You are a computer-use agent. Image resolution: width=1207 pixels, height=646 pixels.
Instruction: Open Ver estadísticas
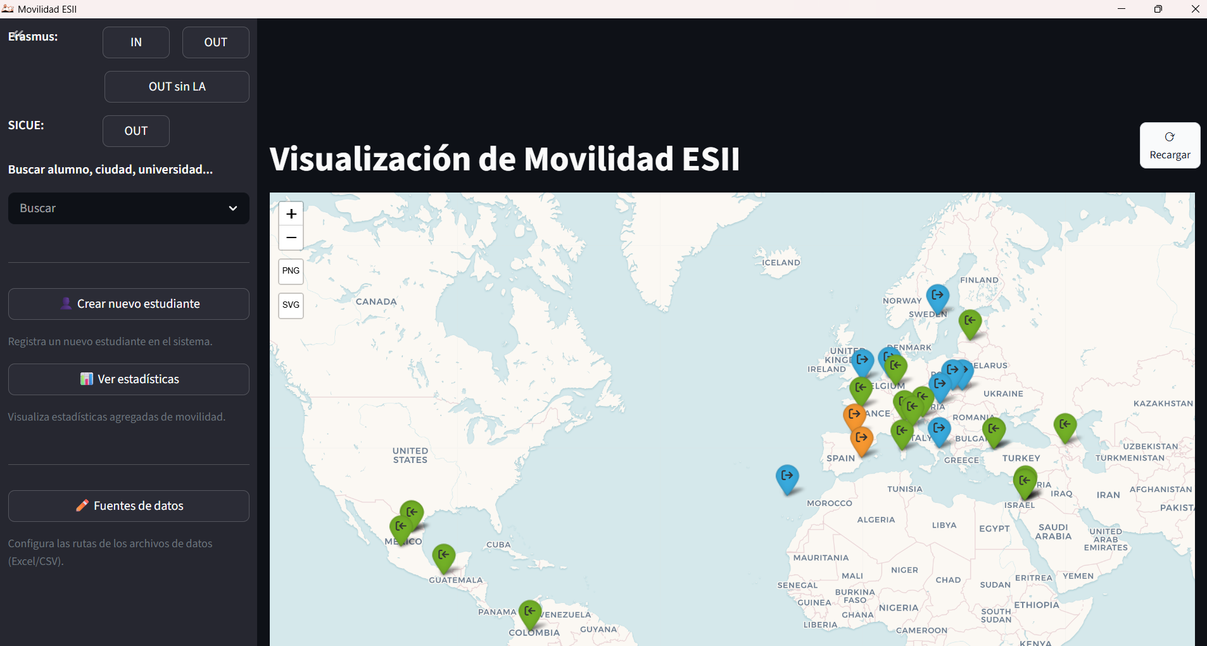pos(129,379)
